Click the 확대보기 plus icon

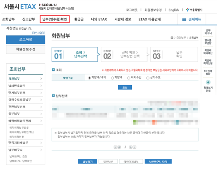coord(208,82)
